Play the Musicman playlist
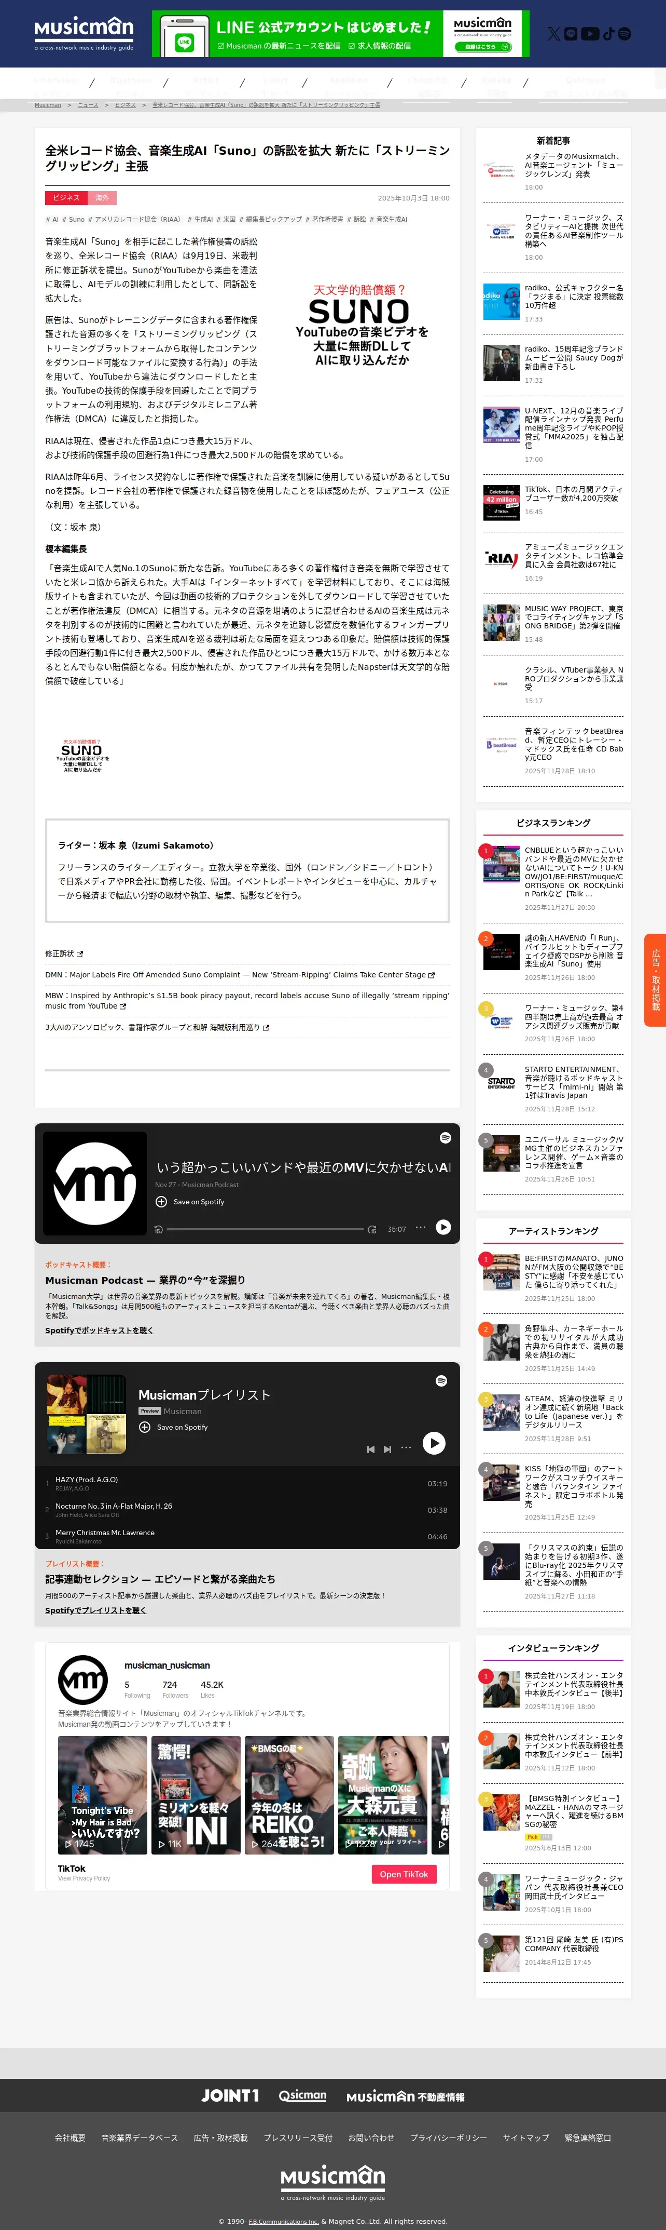 tap(433, 1442)
